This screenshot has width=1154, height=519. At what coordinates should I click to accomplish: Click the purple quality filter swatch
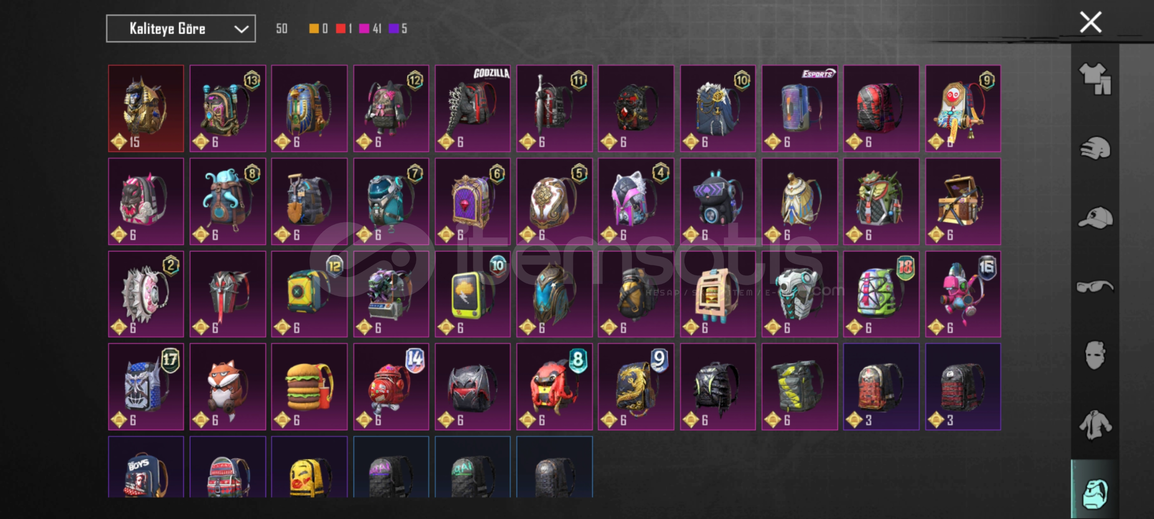394,29
